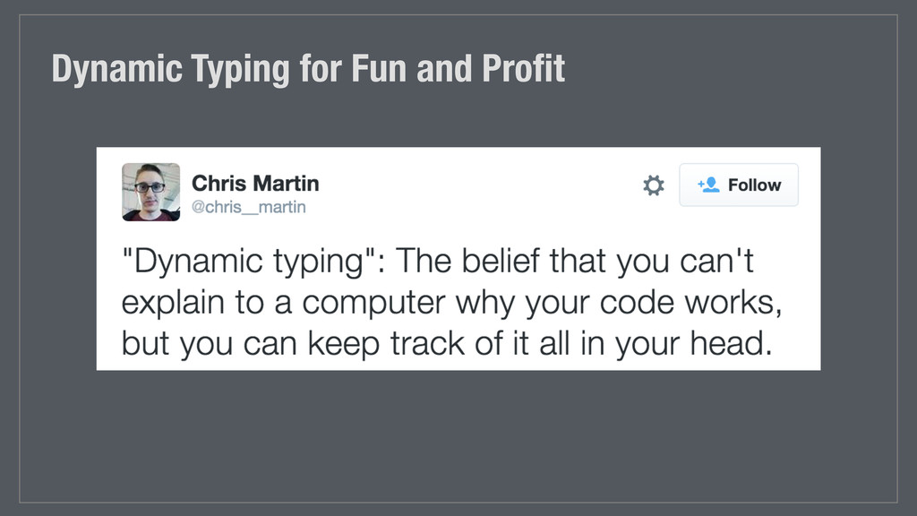This screenshot has height=516, width=917.
Task: Open Chris Martin's profile photo
Action: pos(150,192)
